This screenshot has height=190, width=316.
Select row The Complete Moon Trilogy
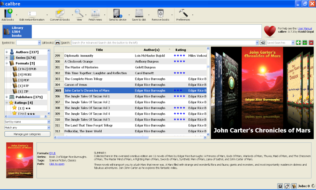[130, 79]
